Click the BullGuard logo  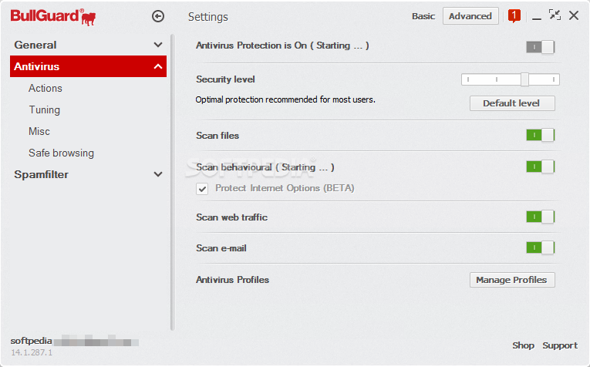53,17
